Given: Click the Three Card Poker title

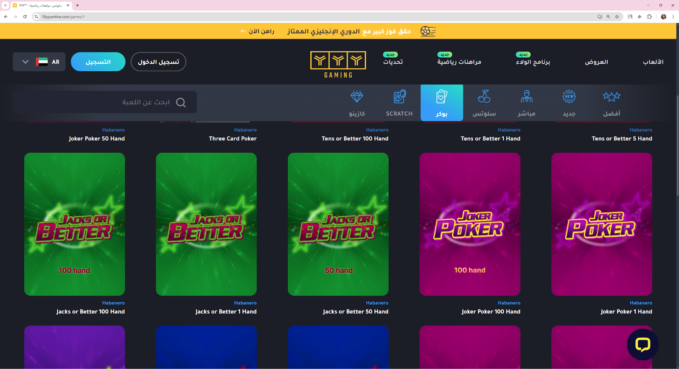Looking at the screenshot, I should (233, 139).
